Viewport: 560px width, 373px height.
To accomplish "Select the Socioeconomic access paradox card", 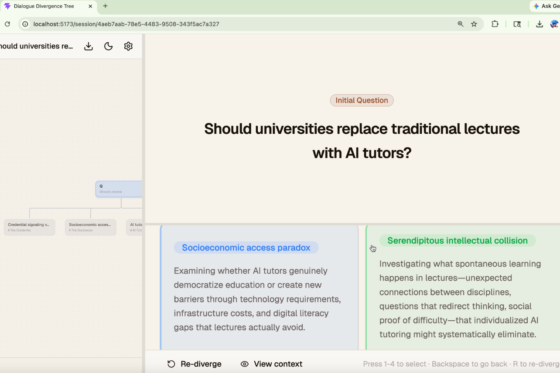I will pos(260,288).
